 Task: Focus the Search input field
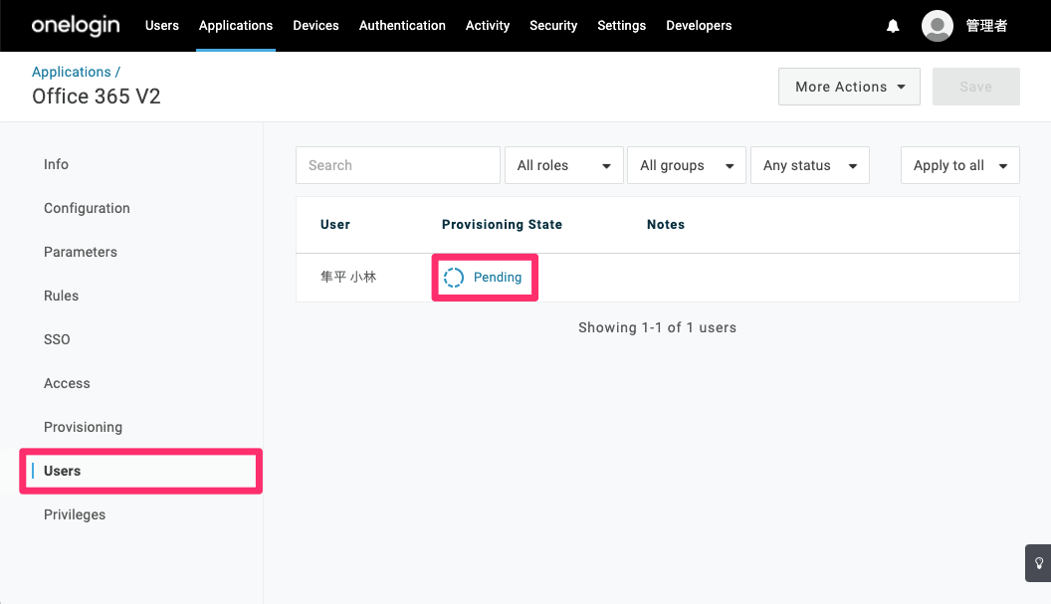pyautogui.click(x=398, y=165)
